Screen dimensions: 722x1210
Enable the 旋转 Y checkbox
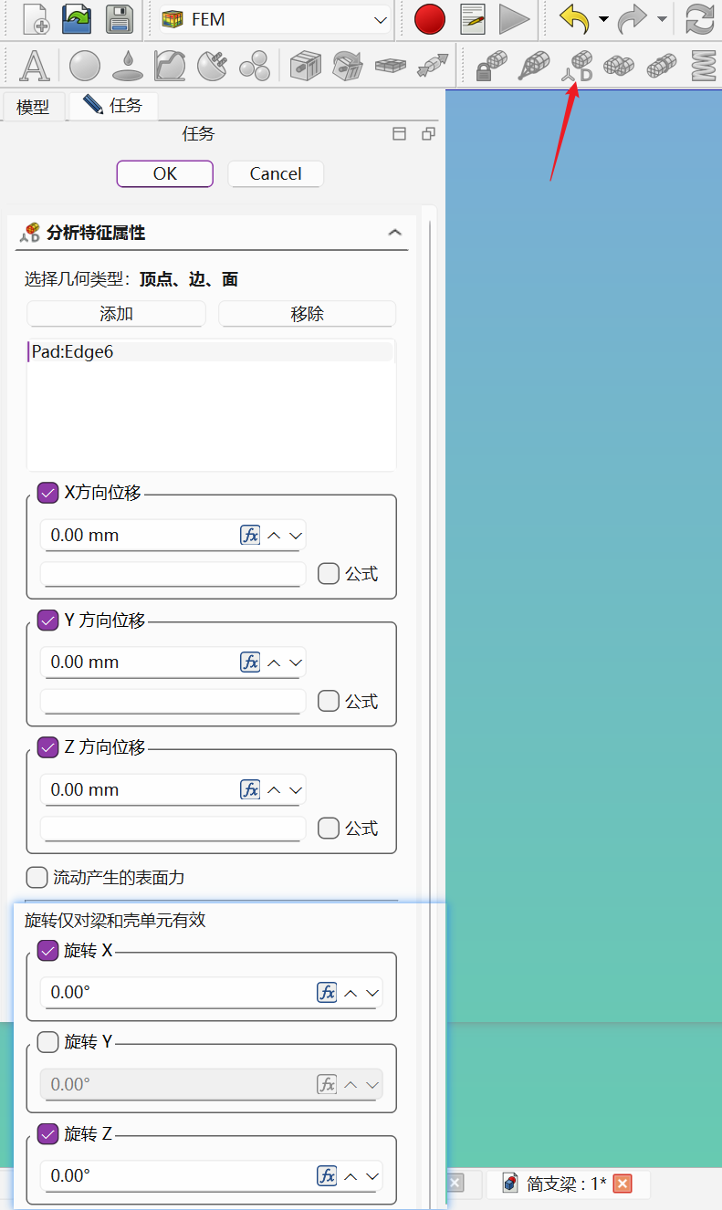click(x=48, y=1042)
